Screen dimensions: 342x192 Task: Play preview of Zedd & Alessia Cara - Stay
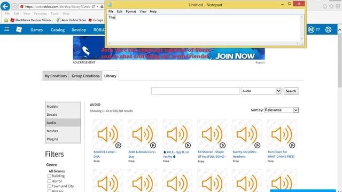(153, 145)
